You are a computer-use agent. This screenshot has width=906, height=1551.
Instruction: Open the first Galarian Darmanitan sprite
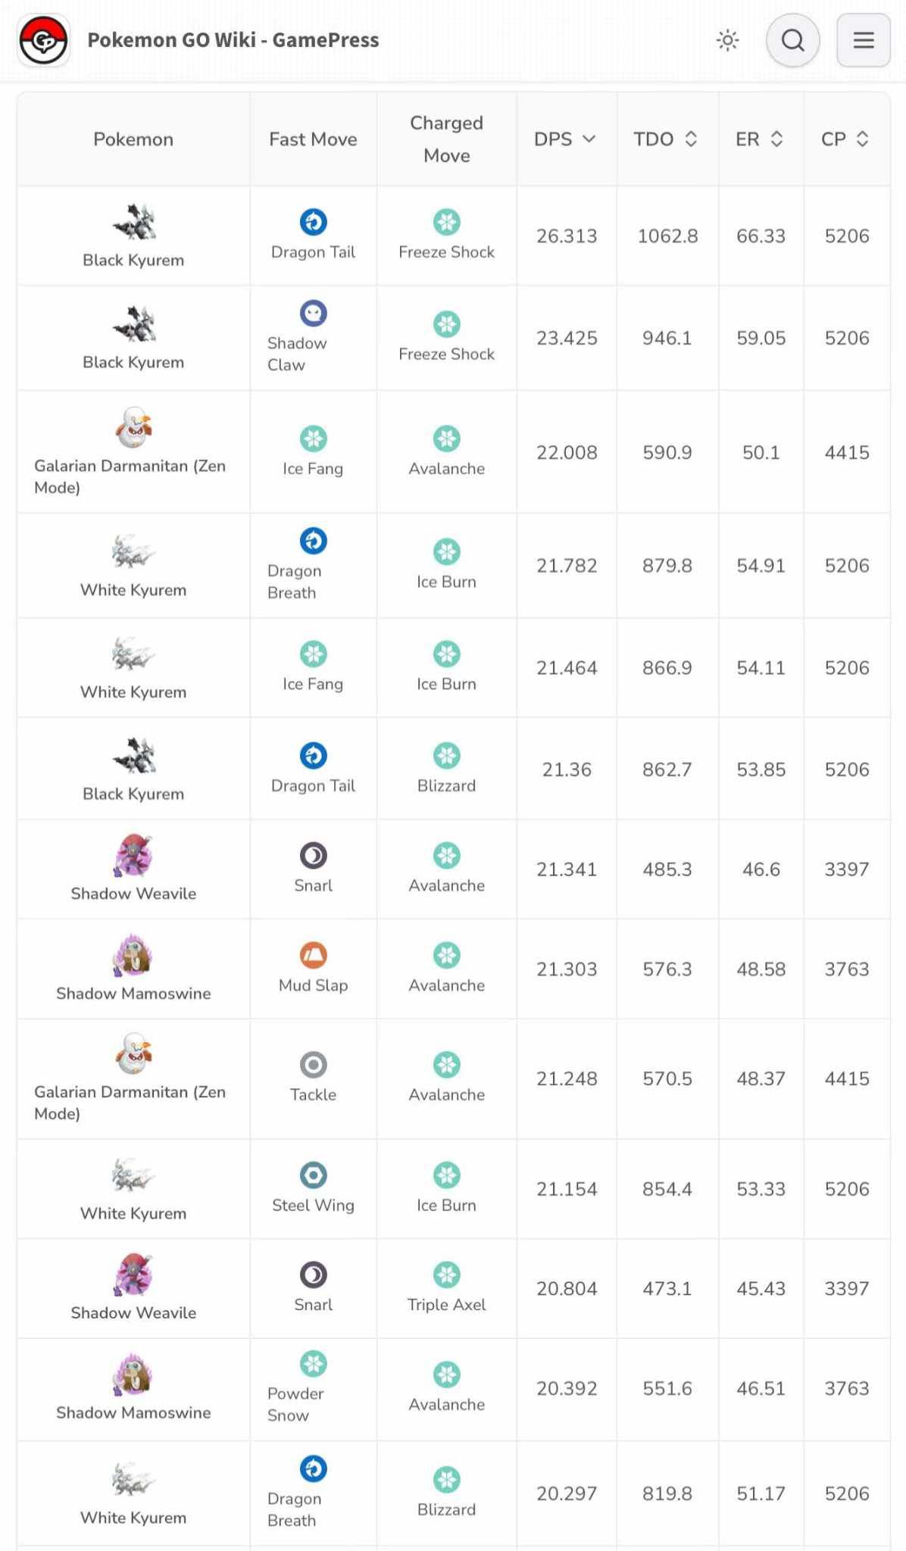point(133,428)
